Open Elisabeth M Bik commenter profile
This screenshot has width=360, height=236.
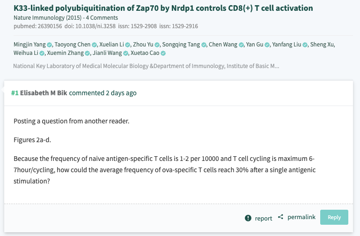(x=44, y=93)
